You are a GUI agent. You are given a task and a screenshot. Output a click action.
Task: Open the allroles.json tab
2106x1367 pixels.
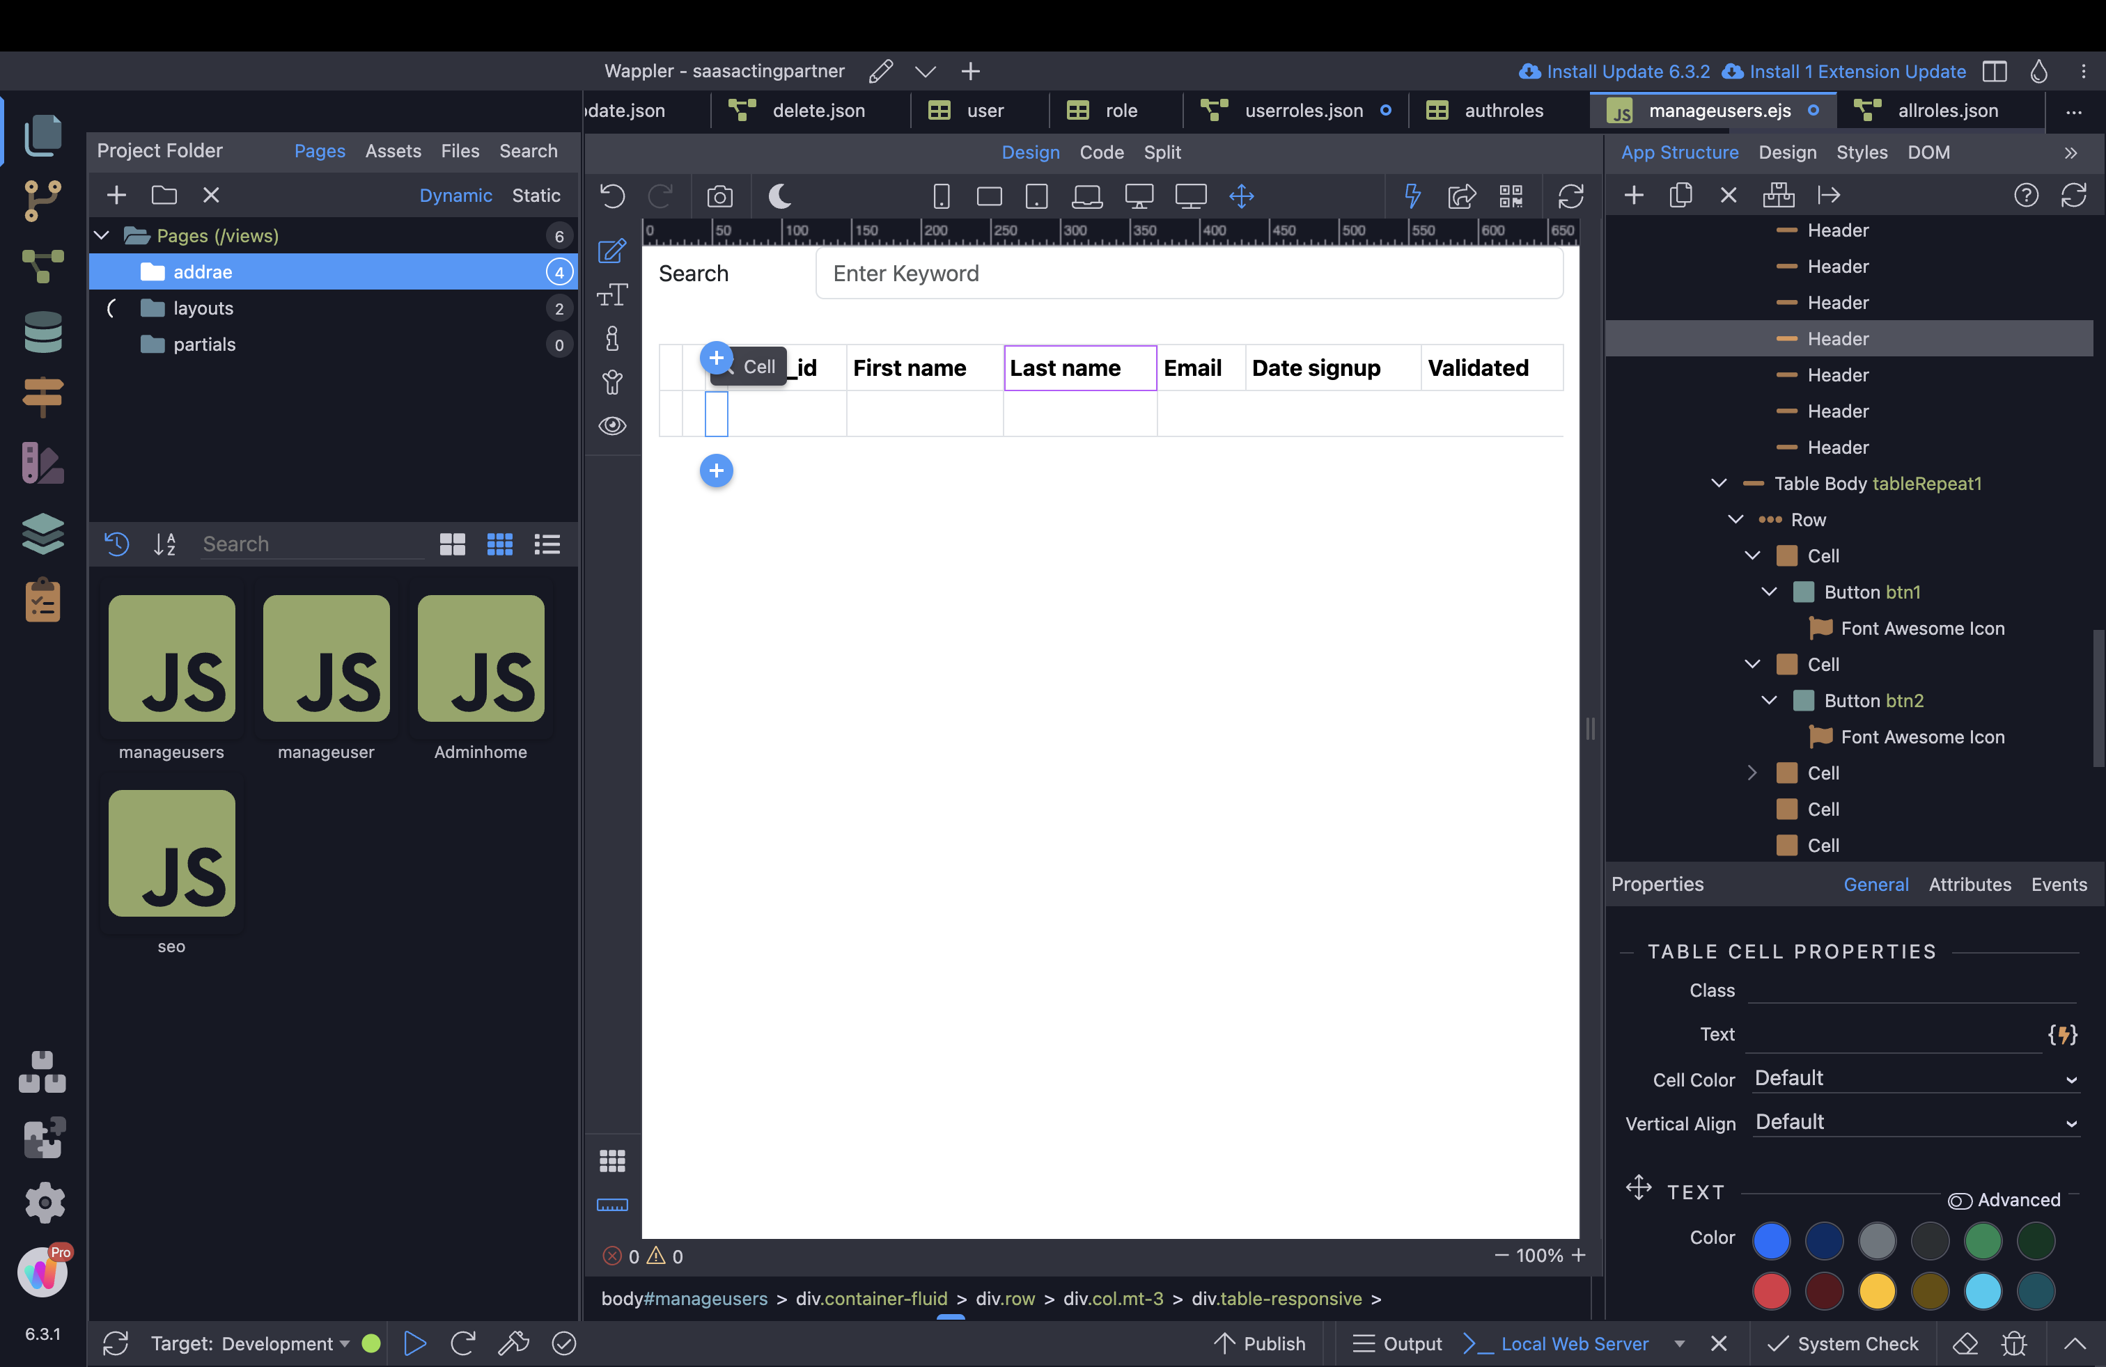click(x=1947, y=111)
